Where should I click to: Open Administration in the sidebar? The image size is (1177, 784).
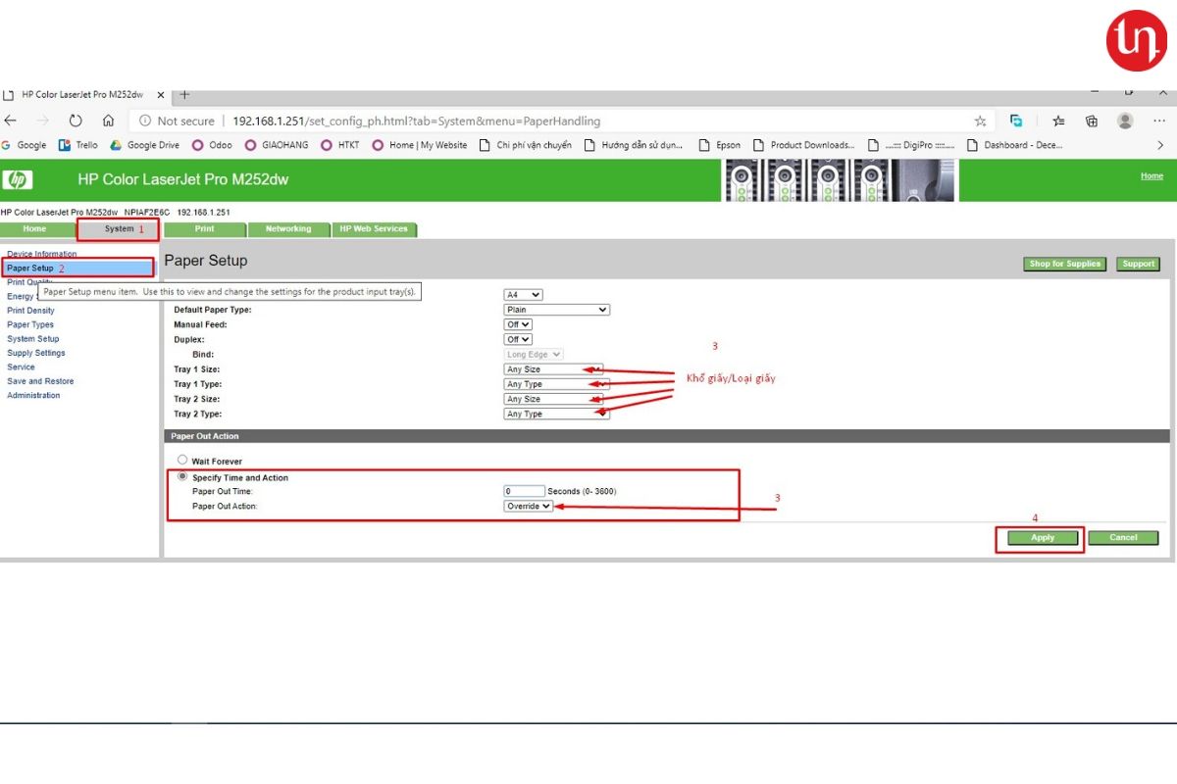coord(33,395)
